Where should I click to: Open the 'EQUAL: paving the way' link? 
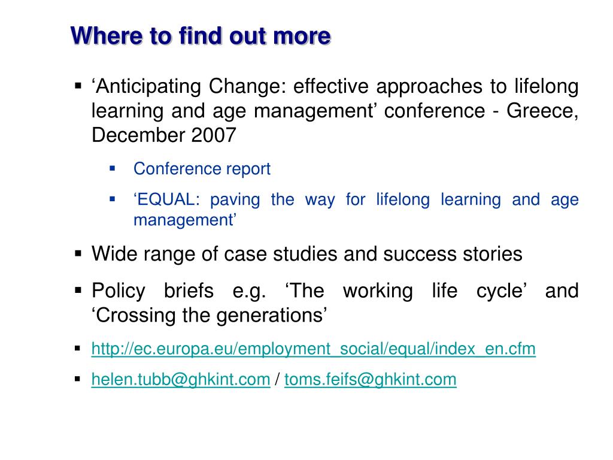click(356, 210)
